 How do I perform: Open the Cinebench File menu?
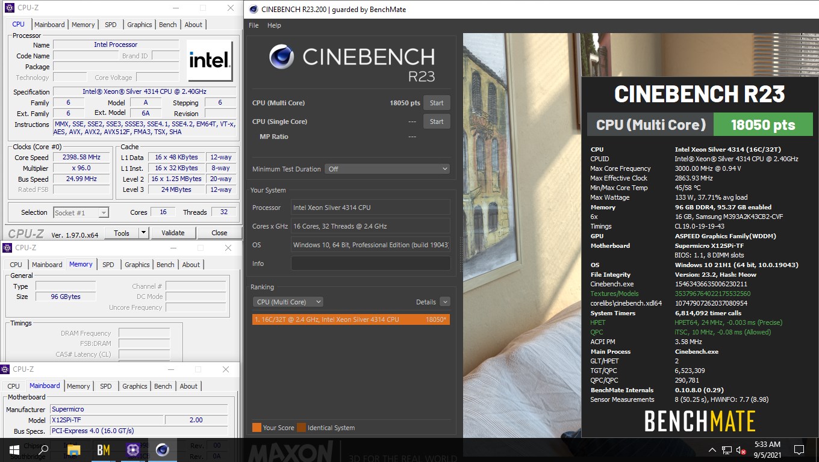pos(254,25)
